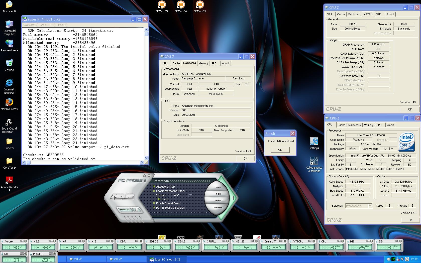Collapse PC Probe panel with left arrow

pyautogui.click(x=232, y=198)
